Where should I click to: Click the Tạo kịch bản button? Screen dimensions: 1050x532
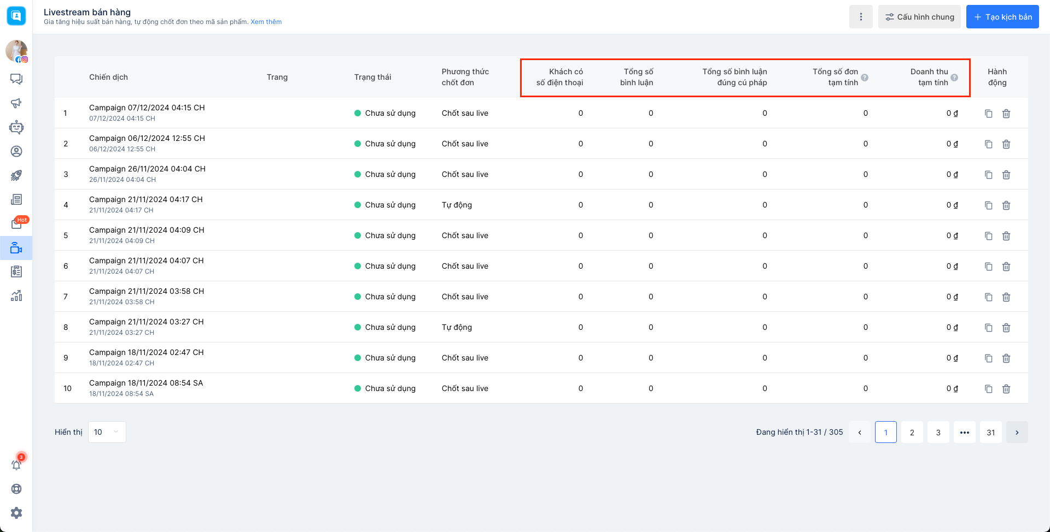coord(1002,17)
